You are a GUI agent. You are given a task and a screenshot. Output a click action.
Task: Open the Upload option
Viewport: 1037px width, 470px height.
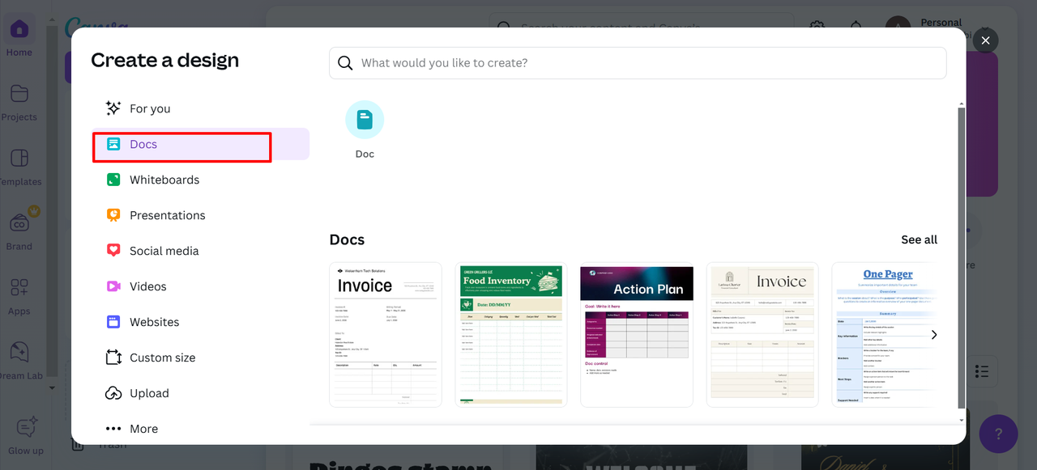(201, 393)
